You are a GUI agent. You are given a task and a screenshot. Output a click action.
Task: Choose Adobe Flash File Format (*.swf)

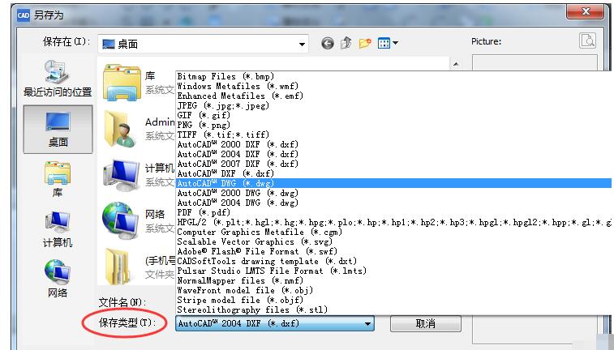[393, 251]
